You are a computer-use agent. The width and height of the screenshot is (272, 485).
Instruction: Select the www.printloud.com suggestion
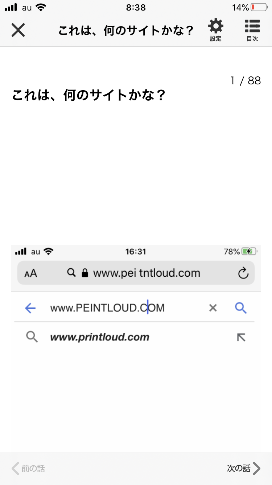100,337
